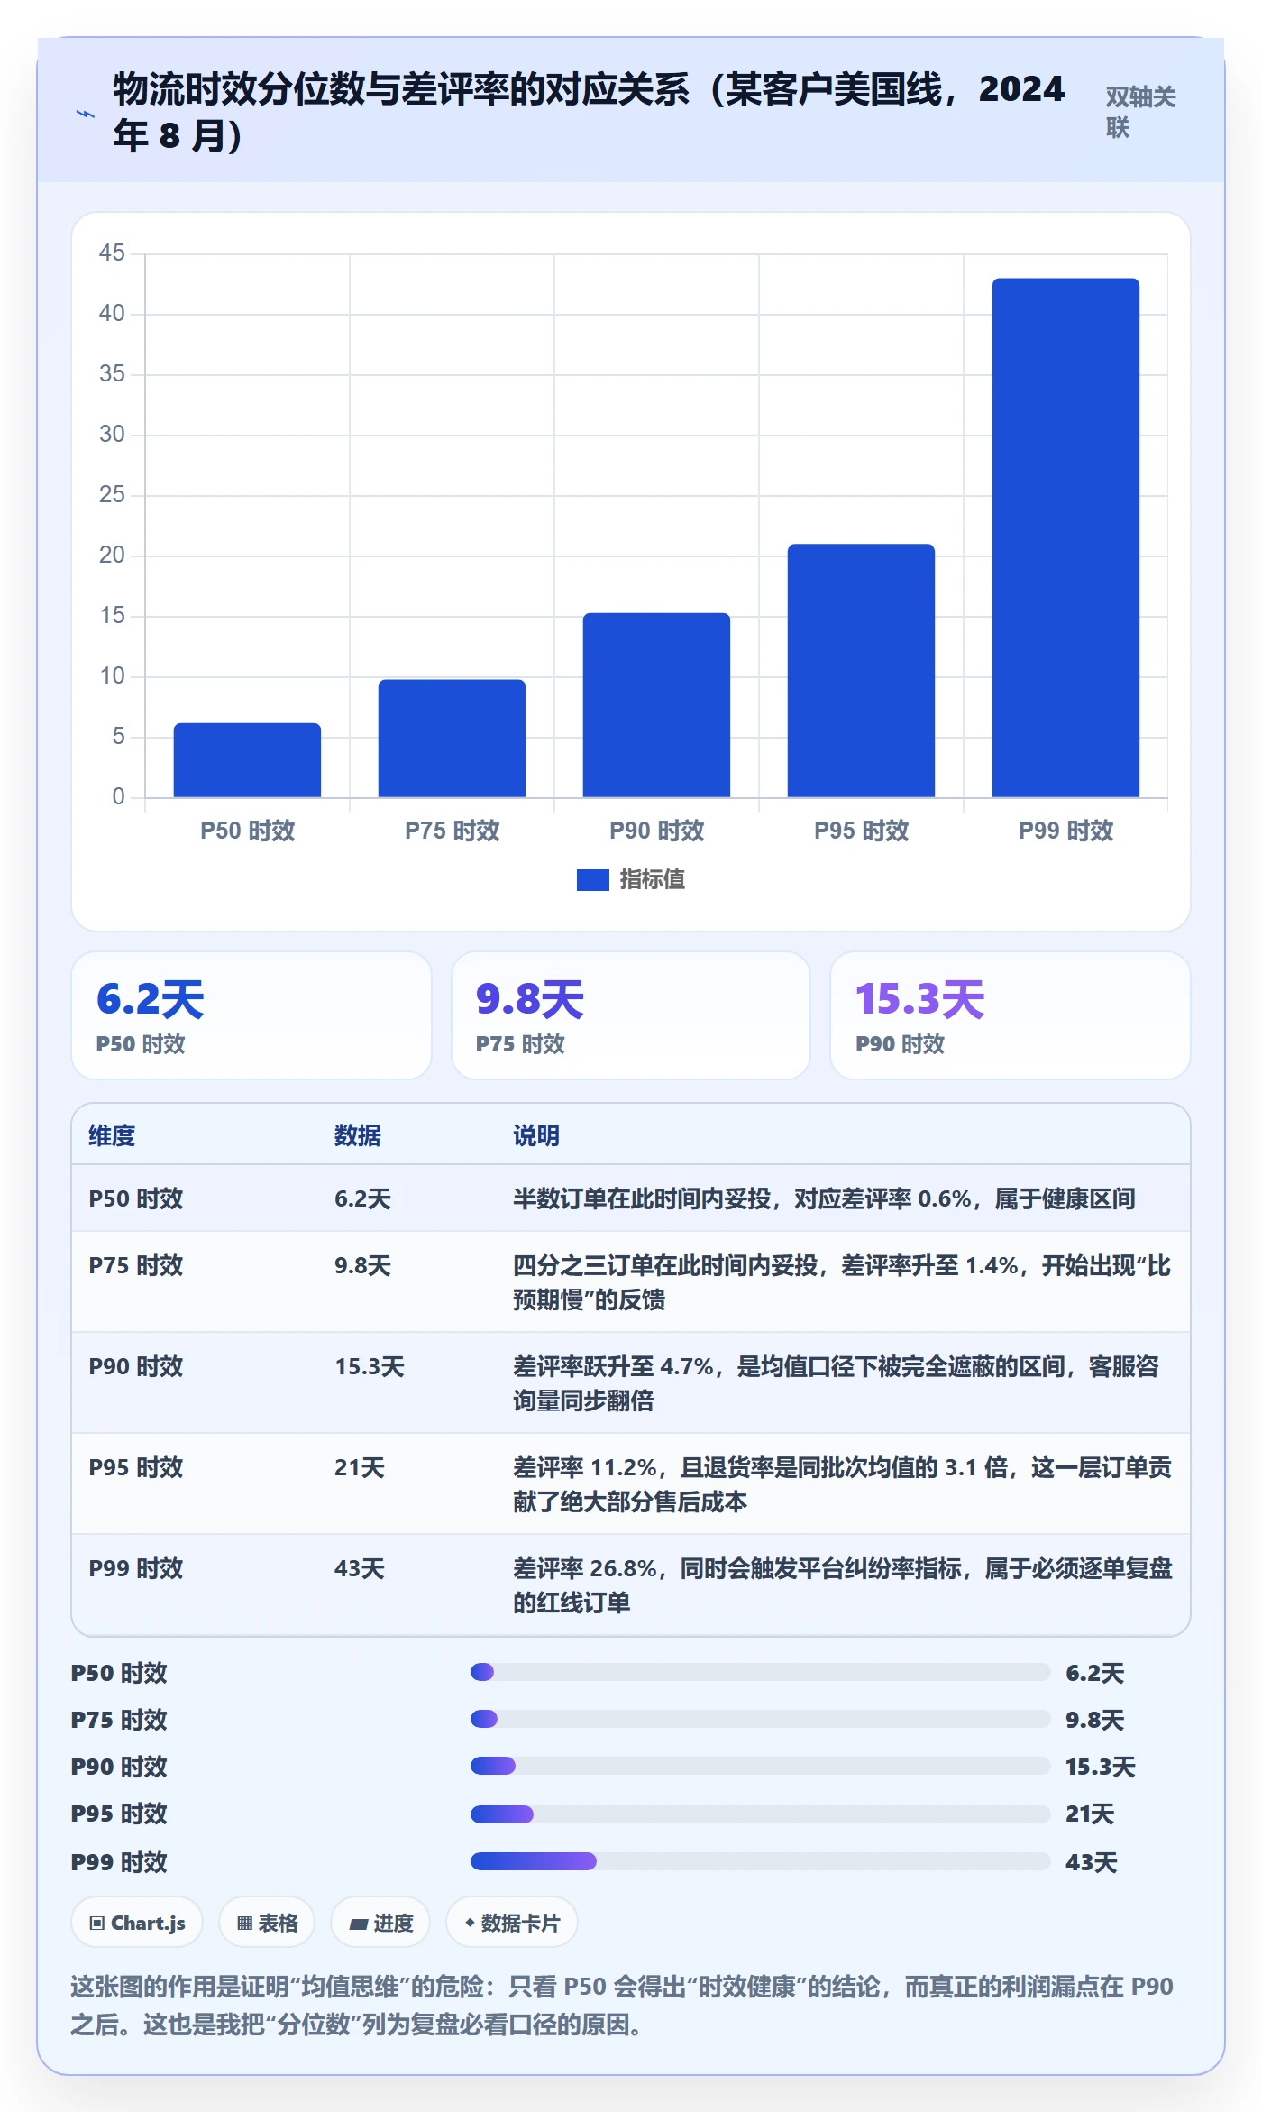This screenshot has width=1262, height=2112.
Task: Click the 进度 tag chip
Action: pyautogui.click(x=380, y=1923)
